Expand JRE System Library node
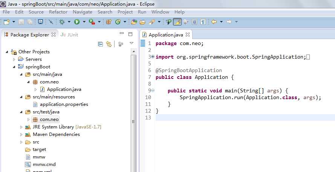This screenshot has width=335, height=172. [x=21, y=127]
